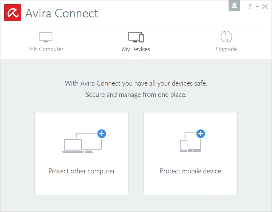Click the red Avira umbrella logo
Image resolution: width=272 pixels, height=212 pixels.
(x=12, y=12)
